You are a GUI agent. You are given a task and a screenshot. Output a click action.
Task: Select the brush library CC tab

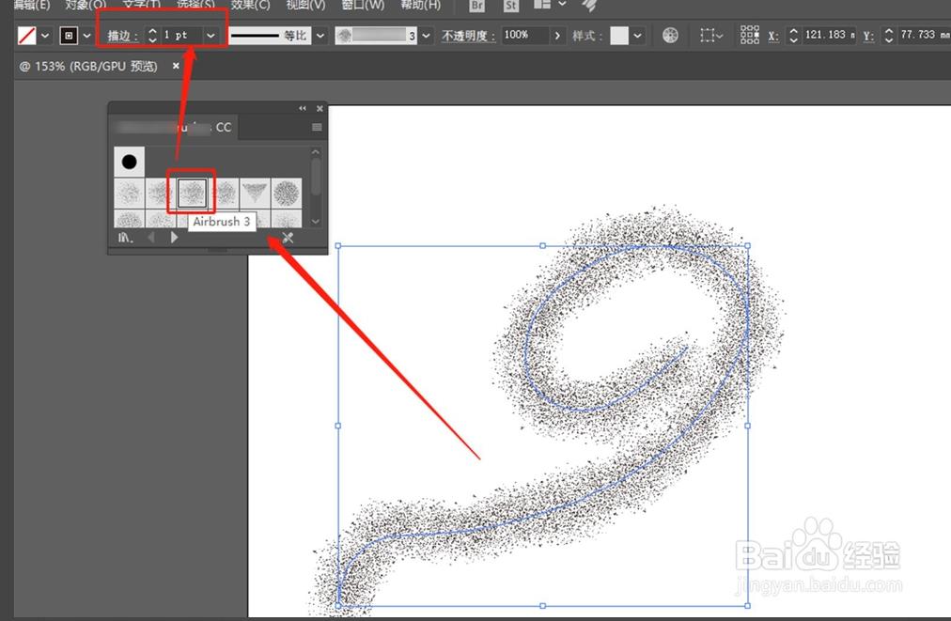[175, 128]
